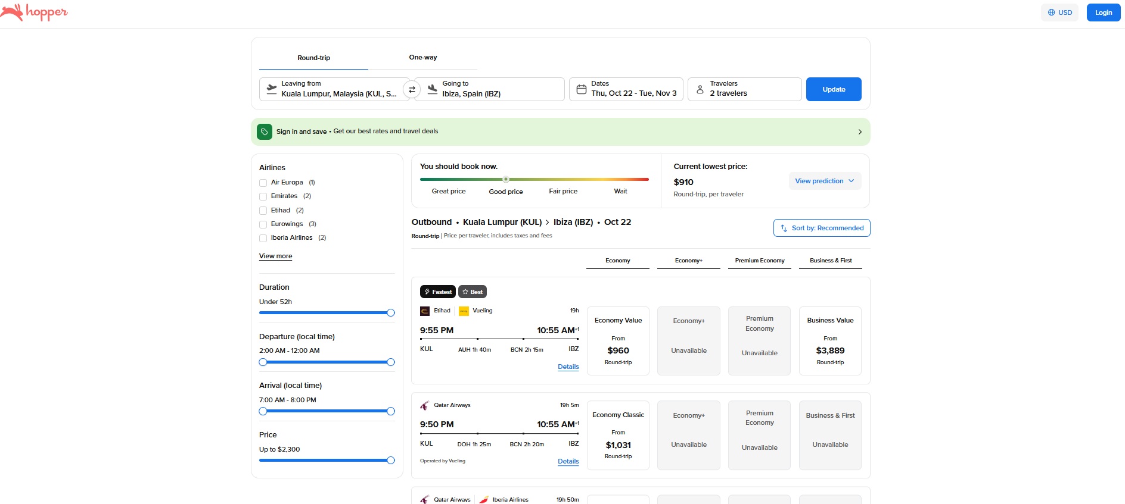
Task: Click the Etihad airline logo
Action: click(425, 311)
